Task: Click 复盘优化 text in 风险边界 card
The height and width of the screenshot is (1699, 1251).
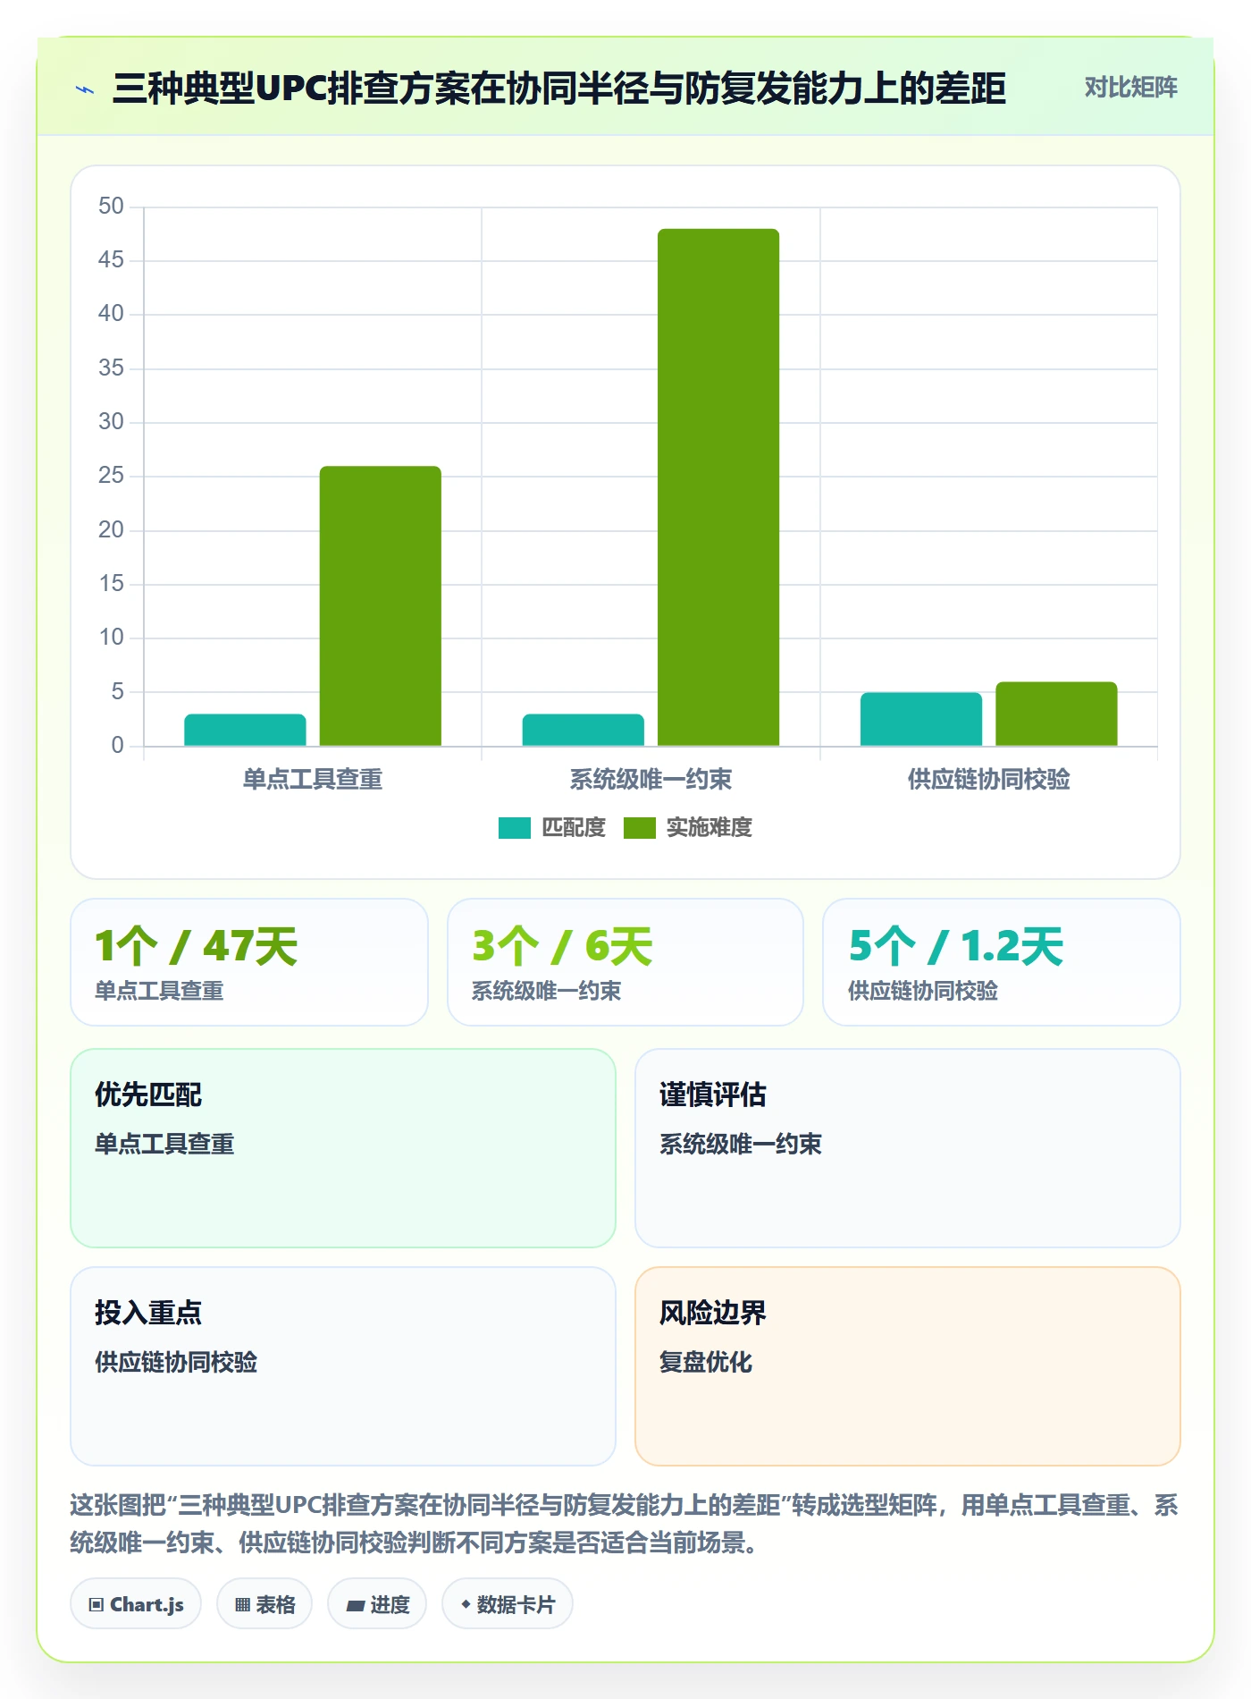Action: click(x=706, y=1362)
